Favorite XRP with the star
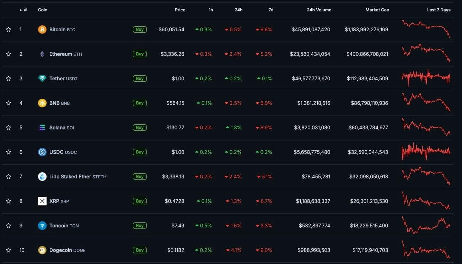The height and width of the screenshot is (264, 462). pos(9,201)
